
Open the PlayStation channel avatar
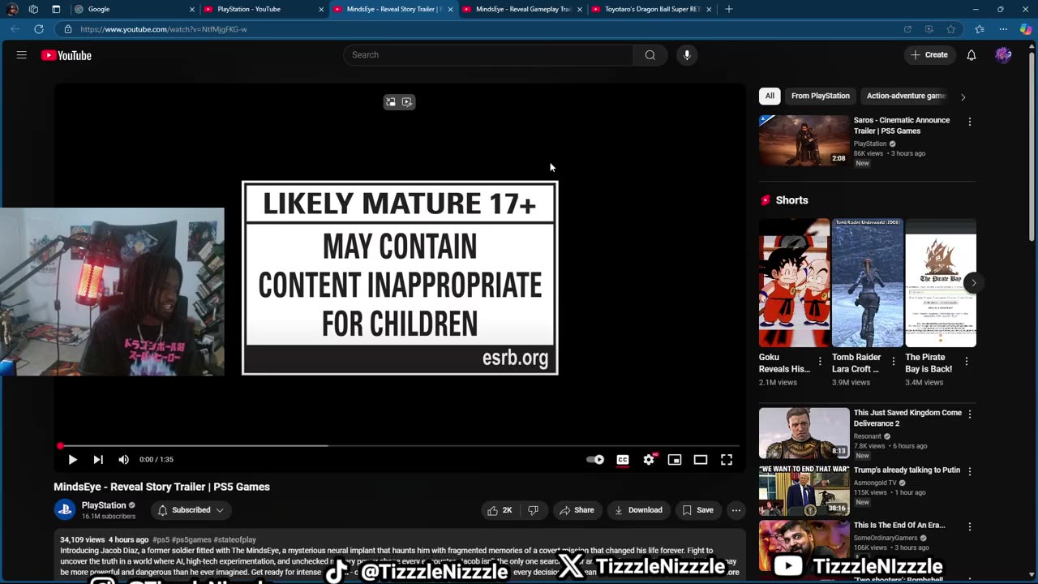64,510
